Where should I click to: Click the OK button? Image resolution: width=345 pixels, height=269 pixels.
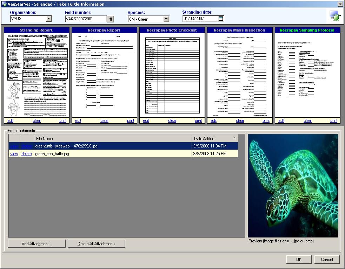(299, 260)
